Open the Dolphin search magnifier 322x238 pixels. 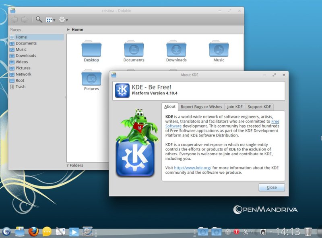click(x=39, y=19)
